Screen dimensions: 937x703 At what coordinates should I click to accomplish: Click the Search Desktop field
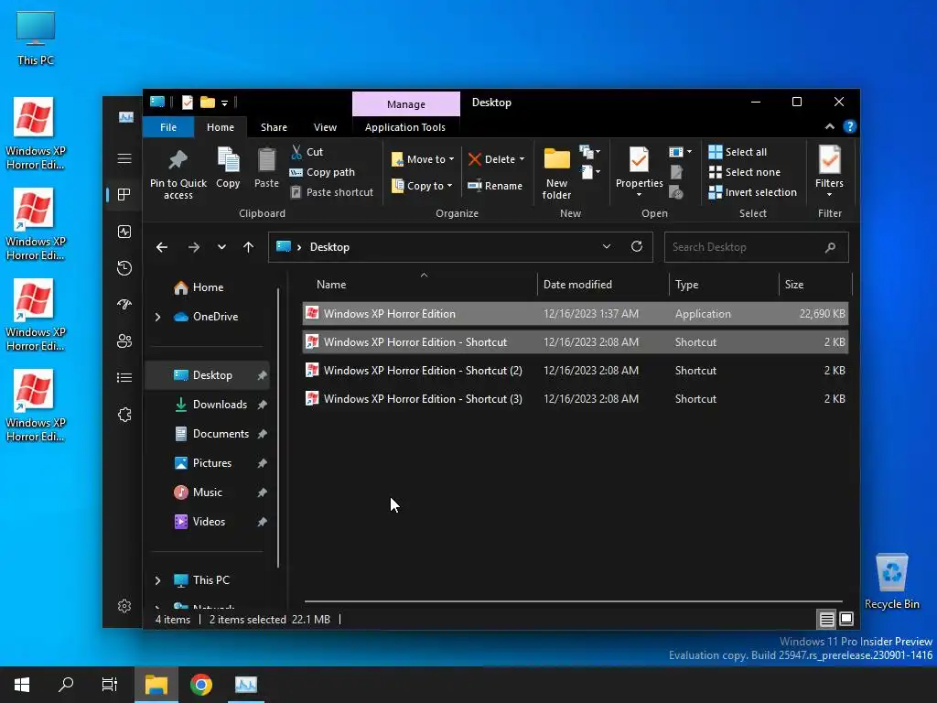tap(756, 247)
